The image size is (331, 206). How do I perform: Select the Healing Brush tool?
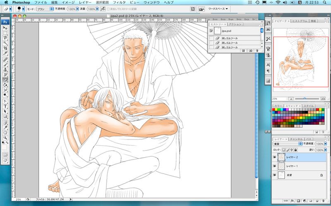pos(5,59)
